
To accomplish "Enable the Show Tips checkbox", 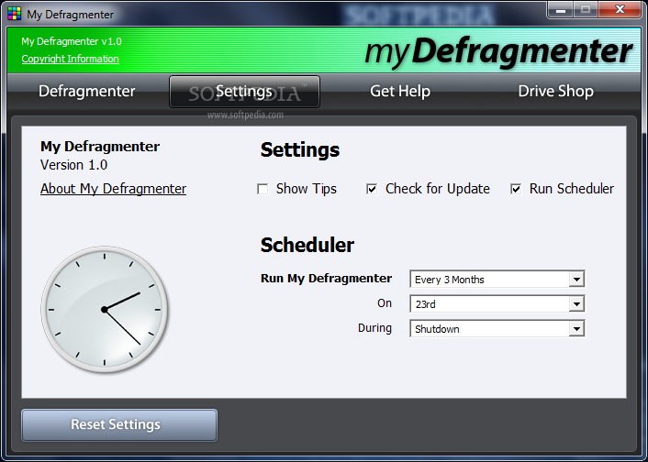I will pos(263,189).
